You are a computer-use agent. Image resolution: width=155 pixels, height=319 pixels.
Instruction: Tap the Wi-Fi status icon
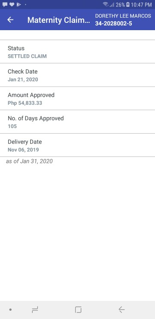105,4
